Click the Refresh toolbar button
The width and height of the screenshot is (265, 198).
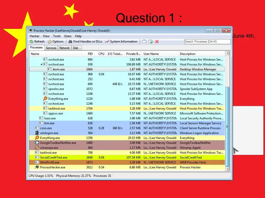coord(37,42)
